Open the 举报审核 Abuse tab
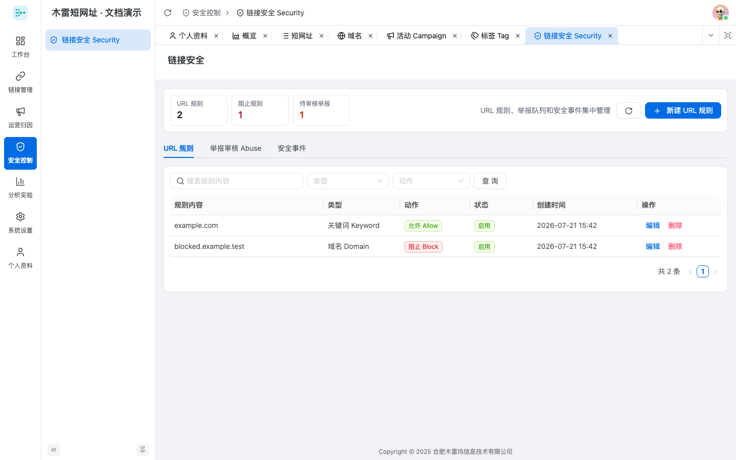Viewport: 736px width, 460px height. [236, 148]
